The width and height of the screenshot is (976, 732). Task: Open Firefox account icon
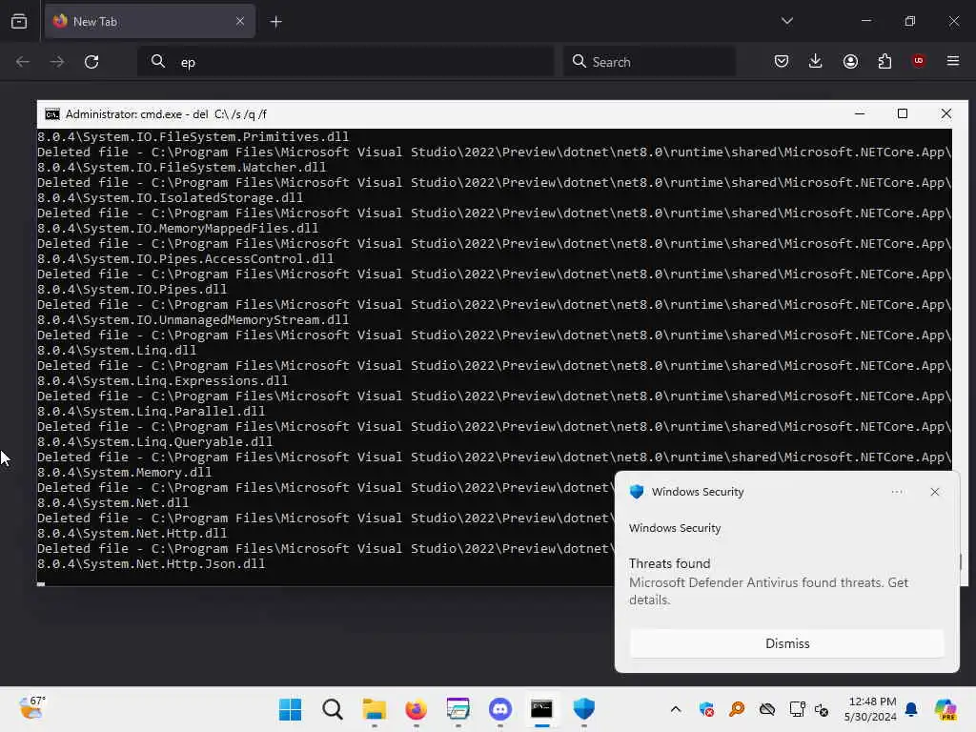(850, 61)
